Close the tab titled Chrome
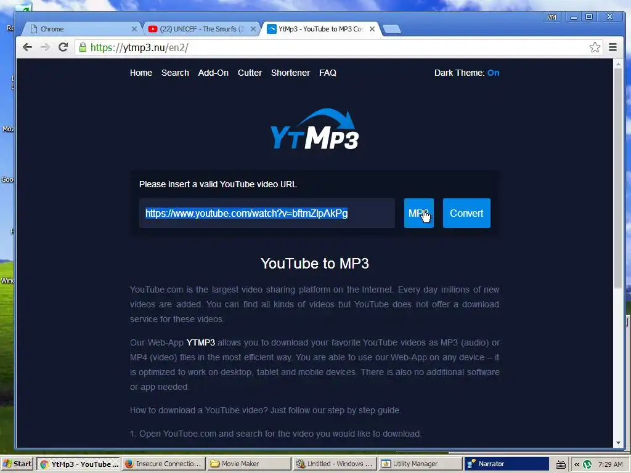Viewport: 631px width, 473px height. click(134, 29)
